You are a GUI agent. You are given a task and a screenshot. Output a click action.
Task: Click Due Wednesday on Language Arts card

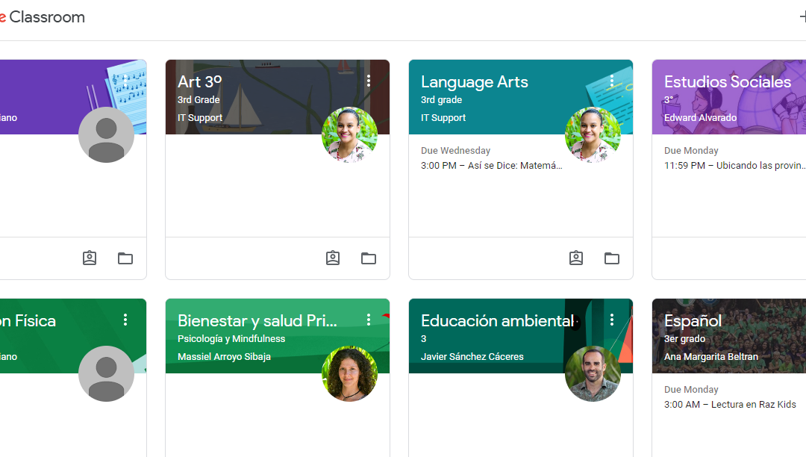[455, 151]
